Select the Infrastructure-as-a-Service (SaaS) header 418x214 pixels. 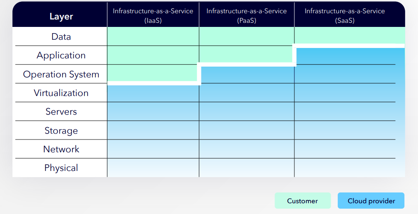345,15
